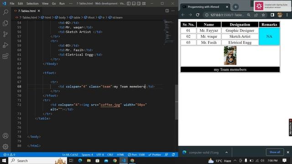Viewport: 292px width, 164px height.
Task: Toggle secondary sidebar layout icon
Action: click(139, 3)
